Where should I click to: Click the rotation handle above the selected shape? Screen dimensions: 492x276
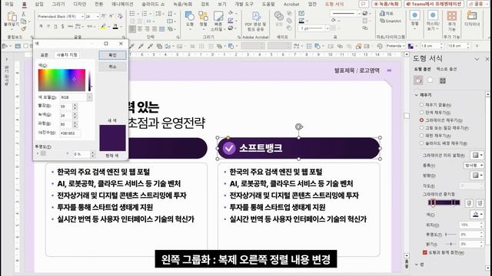pyautogui.click(x=299, y=127)
